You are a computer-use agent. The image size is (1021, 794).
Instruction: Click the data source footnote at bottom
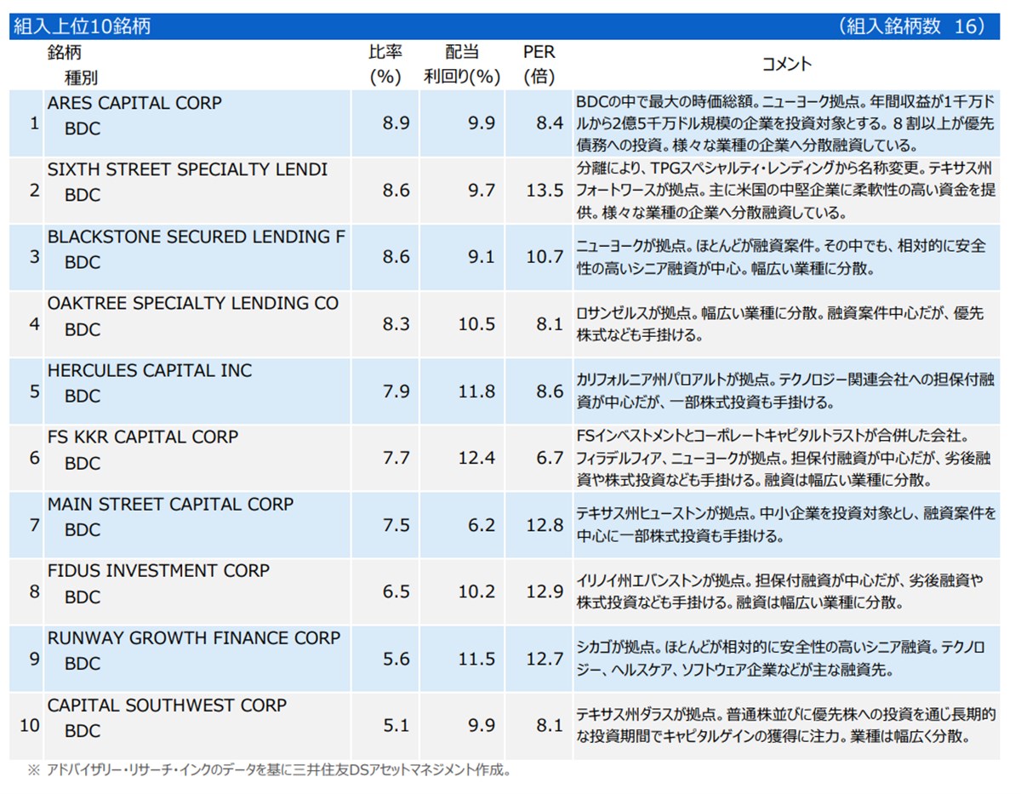(x=269, y=770)
